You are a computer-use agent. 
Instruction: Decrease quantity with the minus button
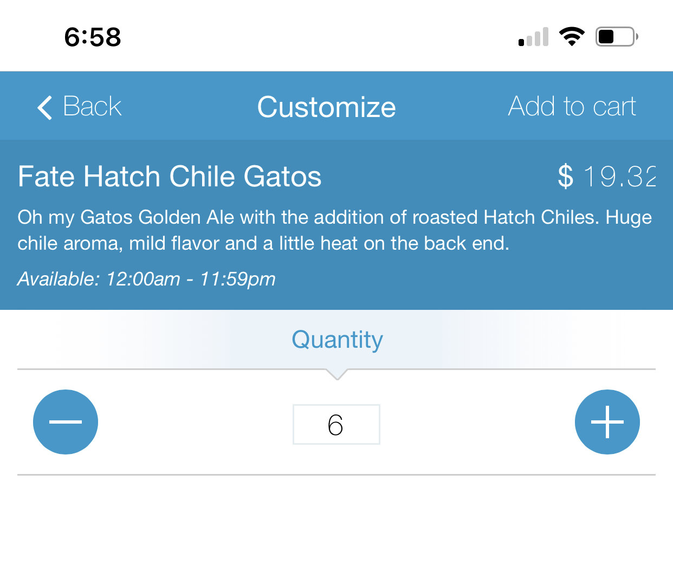coord(66,422)
